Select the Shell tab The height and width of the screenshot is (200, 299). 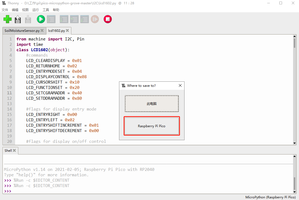click(8, 150)
